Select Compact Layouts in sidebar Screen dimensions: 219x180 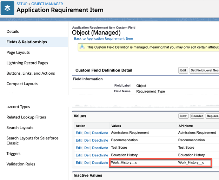(x=22, y=84)
